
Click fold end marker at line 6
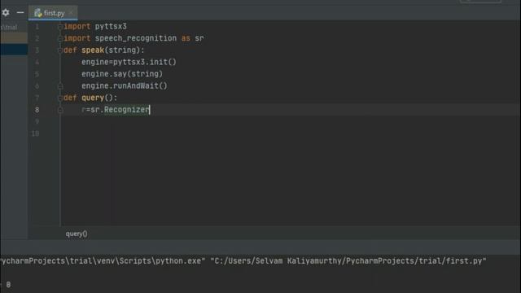tap(60, 86)
